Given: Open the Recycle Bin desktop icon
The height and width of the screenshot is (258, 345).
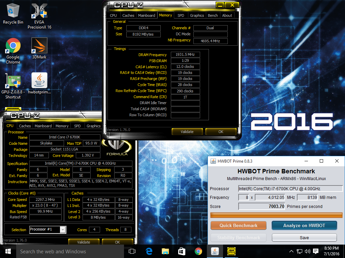Looking at the screenshot, I should (x=13, y=13).
